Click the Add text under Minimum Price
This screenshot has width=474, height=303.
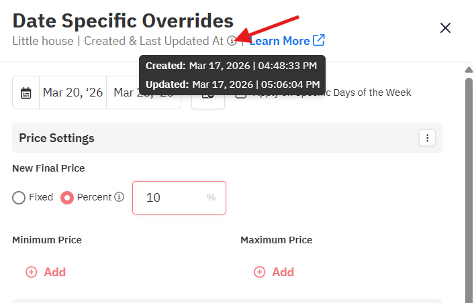coord(55,272)
